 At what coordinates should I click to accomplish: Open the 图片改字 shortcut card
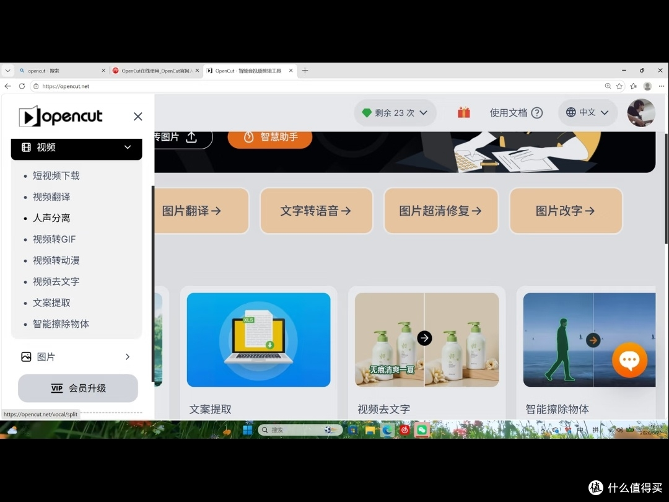point(566,211)
